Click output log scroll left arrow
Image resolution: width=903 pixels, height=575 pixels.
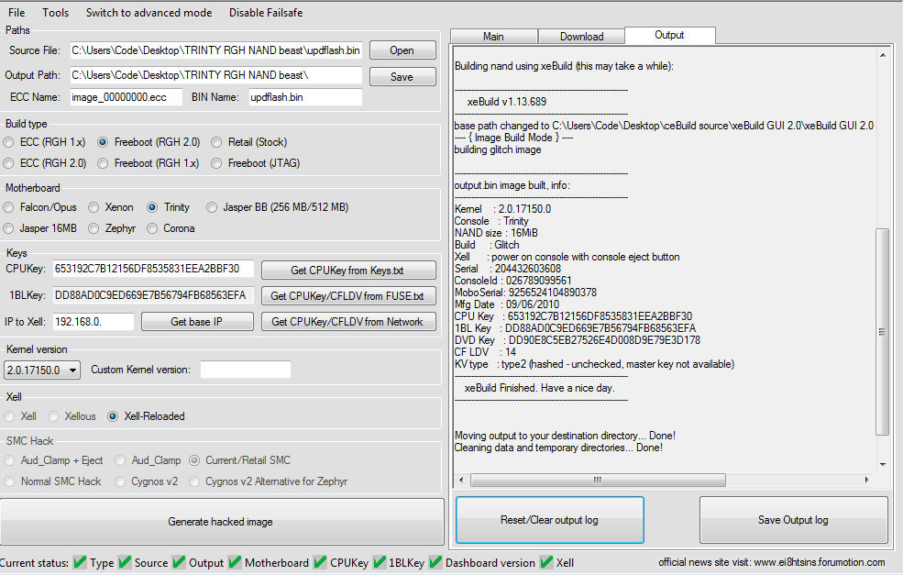[x=461, y=480]
